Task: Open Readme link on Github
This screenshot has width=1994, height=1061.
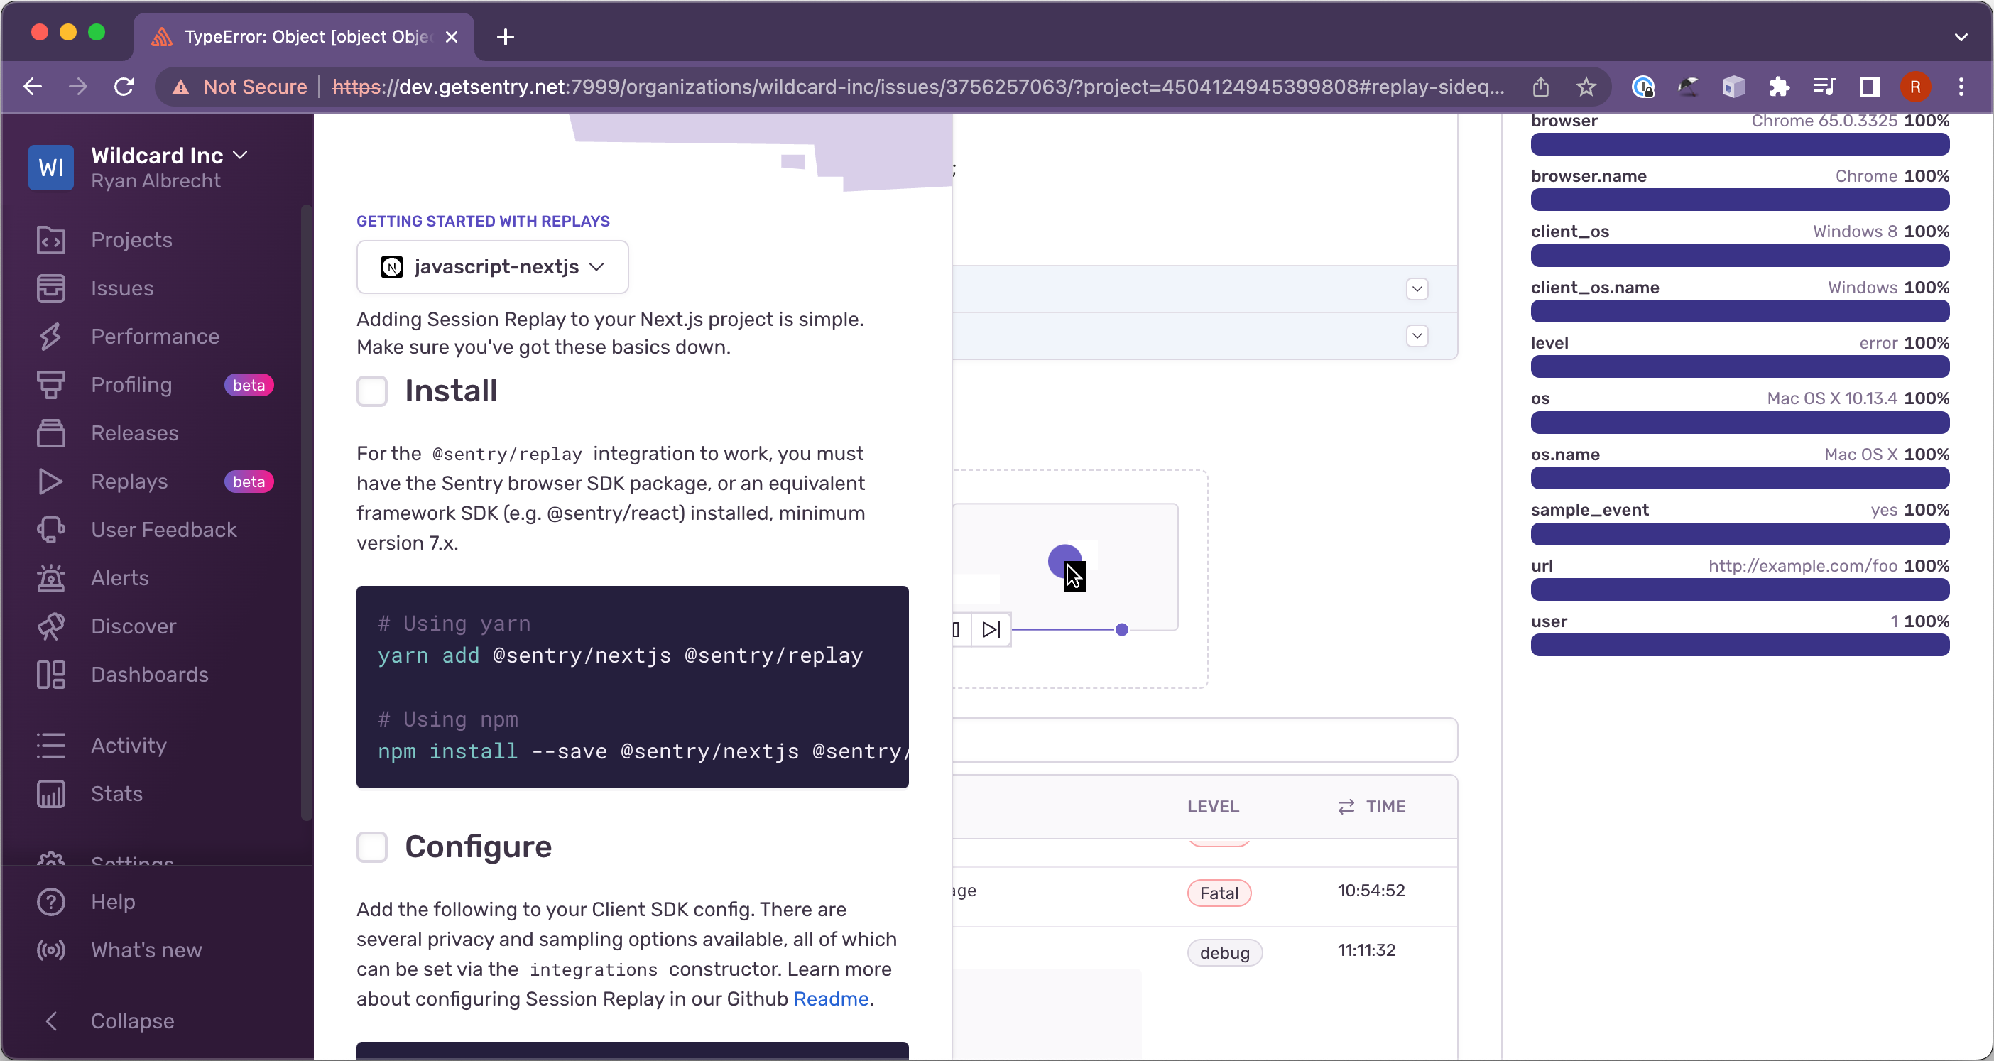Action: click(x=831, y=999)
